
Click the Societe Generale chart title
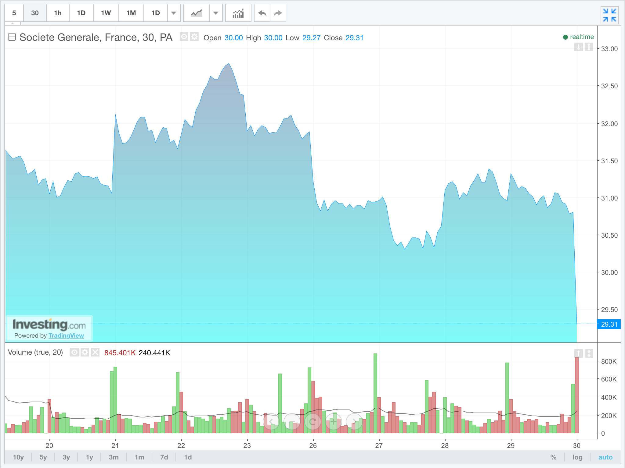[96, 37]
